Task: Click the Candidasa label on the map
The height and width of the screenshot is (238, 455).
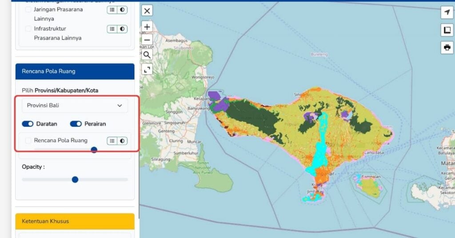Action: click(374, 152)
